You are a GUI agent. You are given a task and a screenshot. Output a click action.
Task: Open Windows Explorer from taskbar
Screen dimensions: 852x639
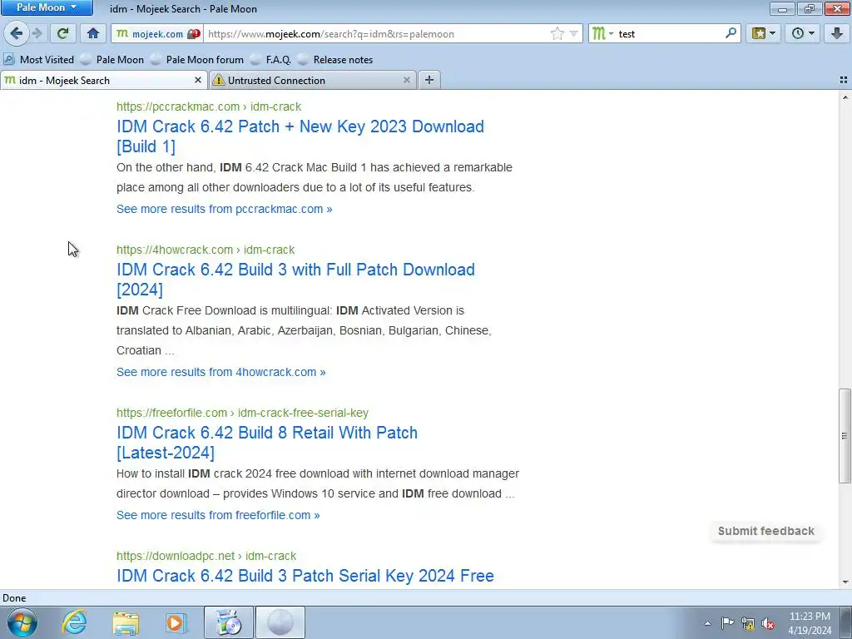point(126,622)
